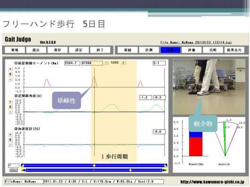Increase the 5000 value with the right stepper
This screenshot has width=250, height=187.
(123, 63)
